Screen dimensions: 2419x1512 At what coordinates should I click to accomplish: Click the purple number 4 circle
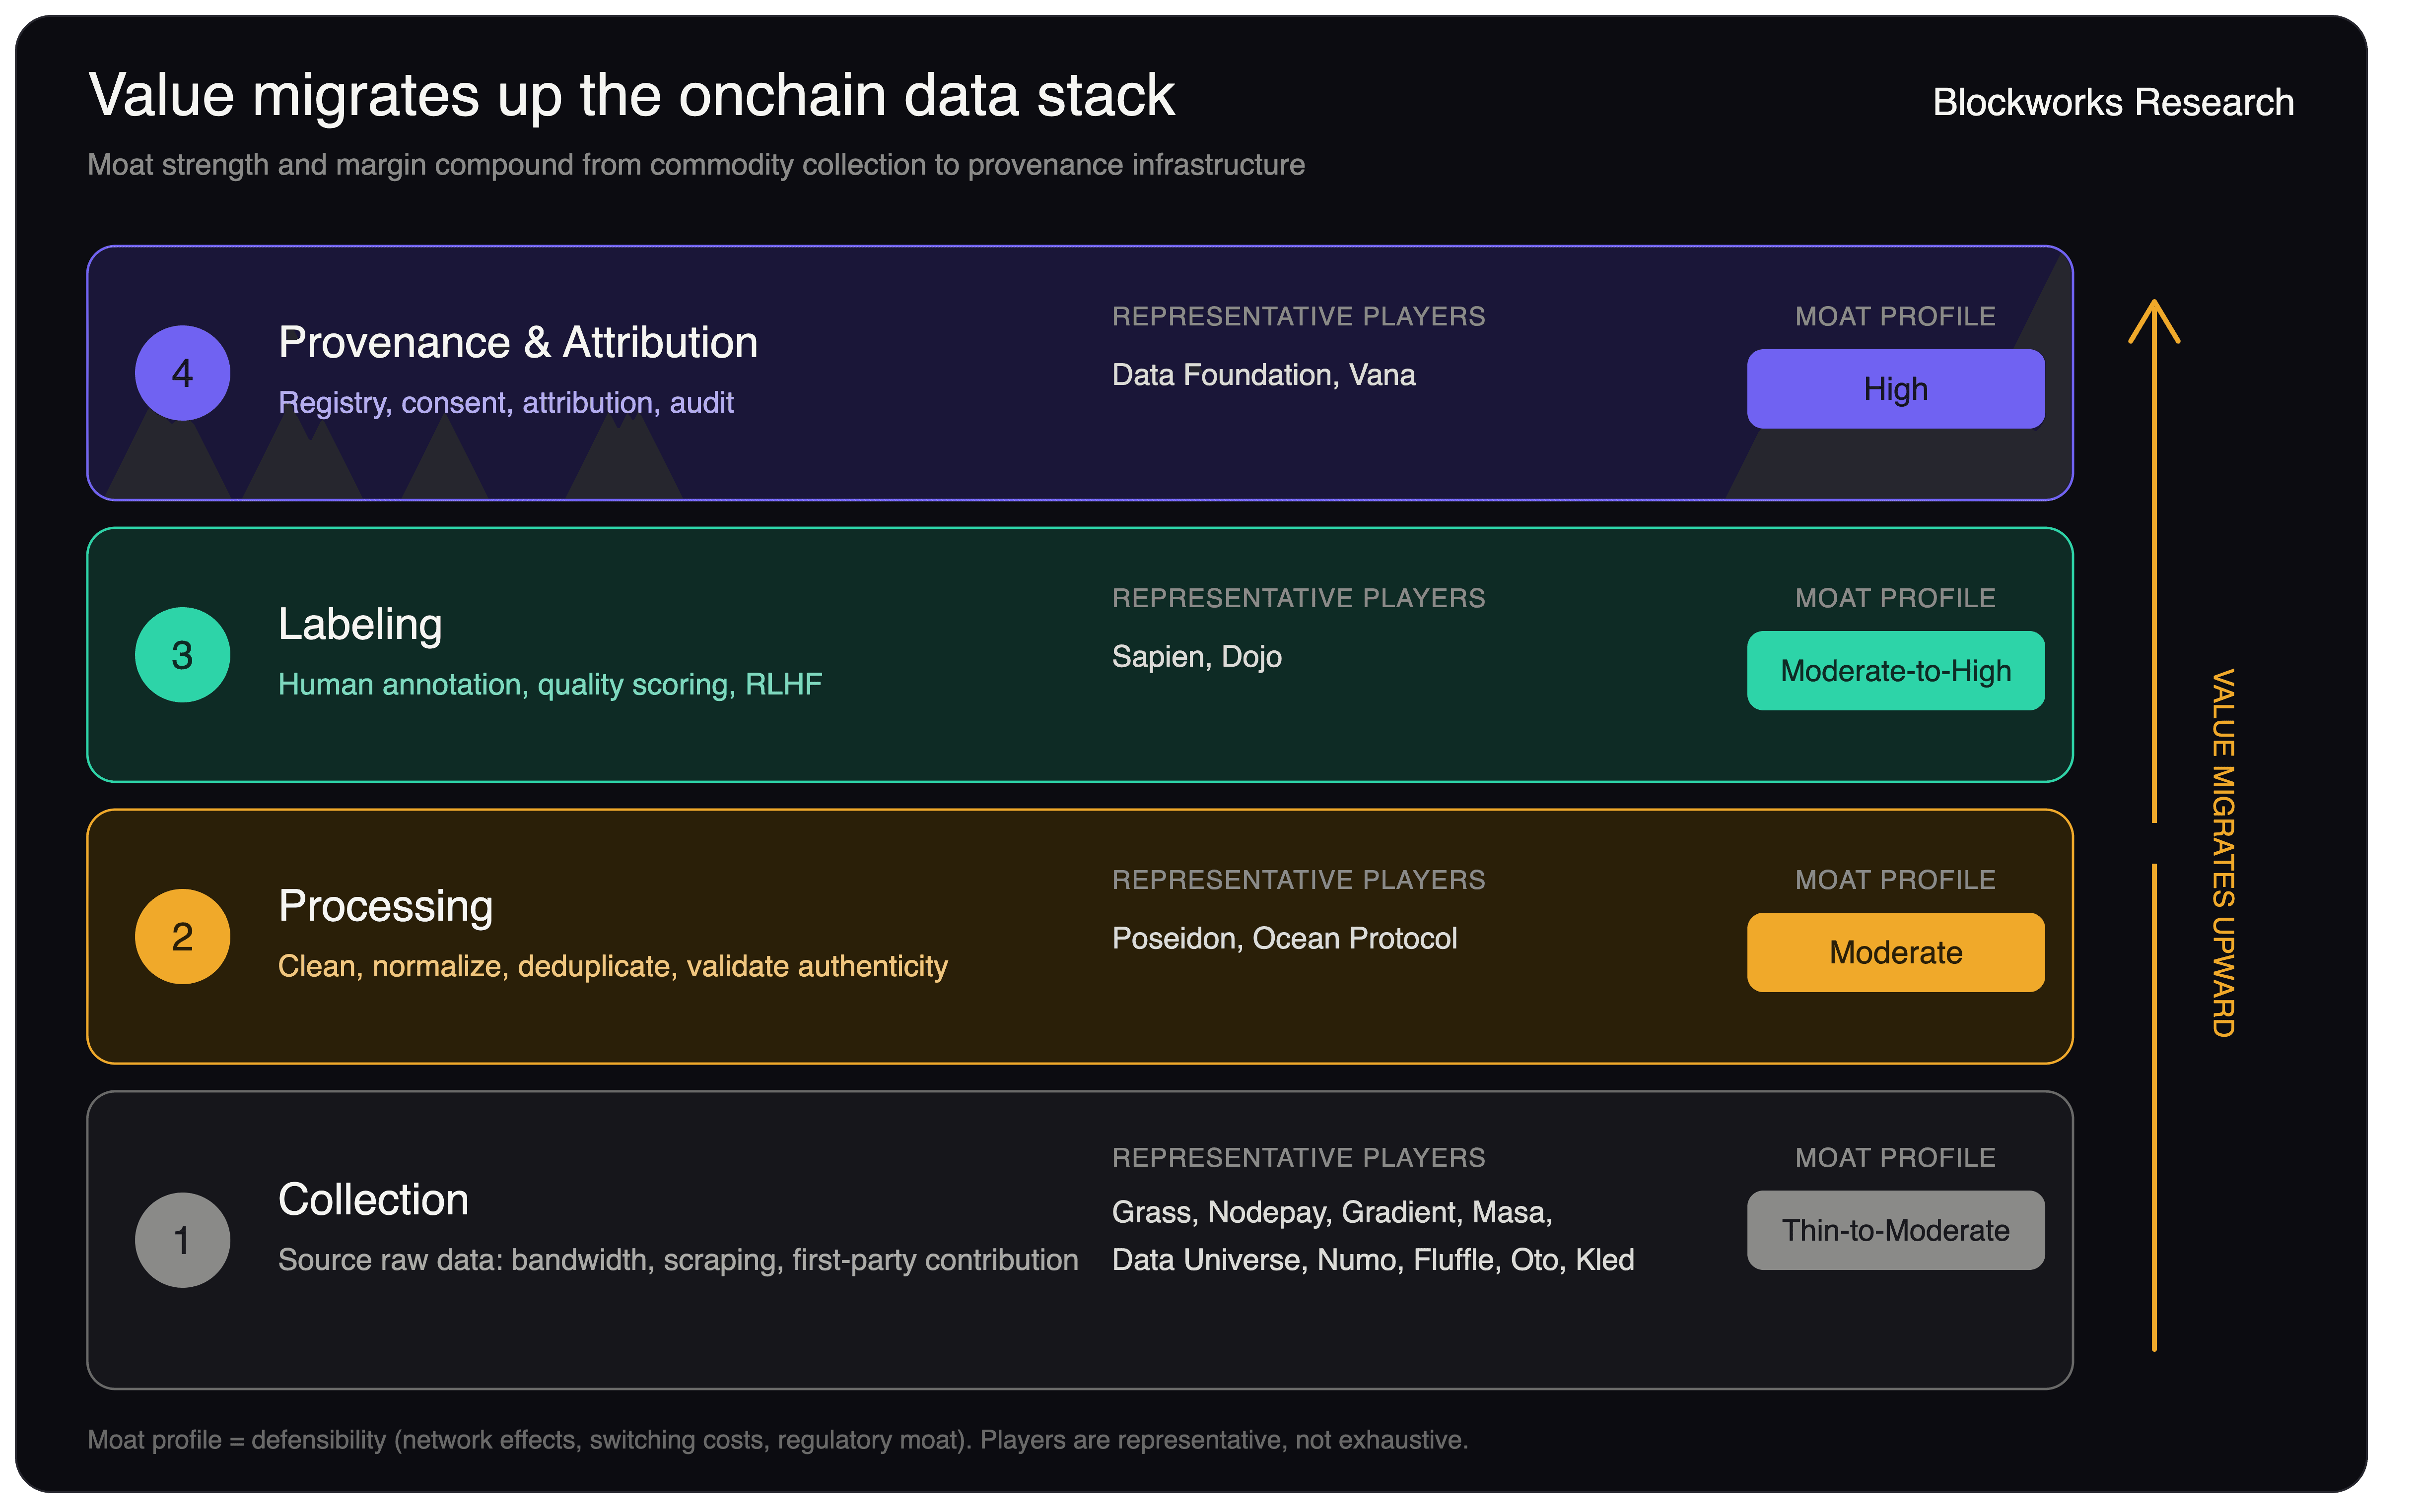click(182, 373)
